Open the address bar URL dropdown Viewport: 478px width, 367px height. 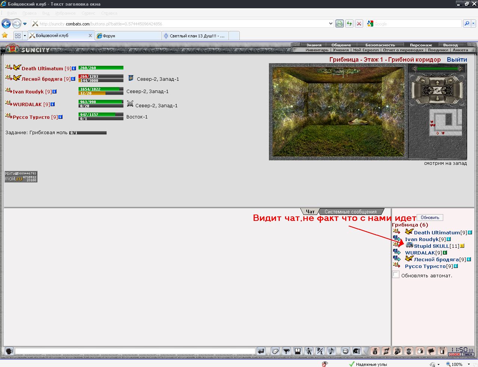click(331, 24)
